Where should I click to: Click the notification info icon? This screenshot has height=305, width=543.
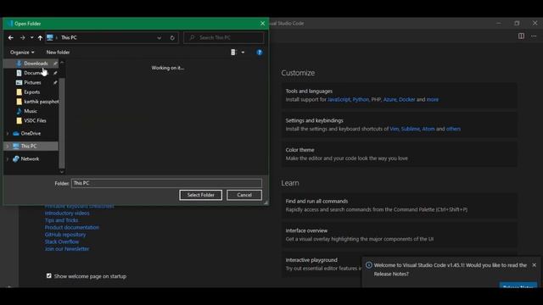369,265
